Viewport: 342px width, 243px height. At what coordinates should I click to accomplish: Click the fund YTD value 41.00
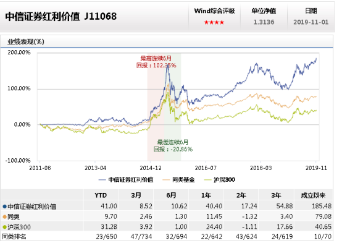pyautogui.click(x=109, y=206)
